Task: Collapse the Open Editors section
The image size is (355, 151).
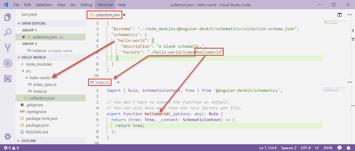Action: [x=33, y=23]
